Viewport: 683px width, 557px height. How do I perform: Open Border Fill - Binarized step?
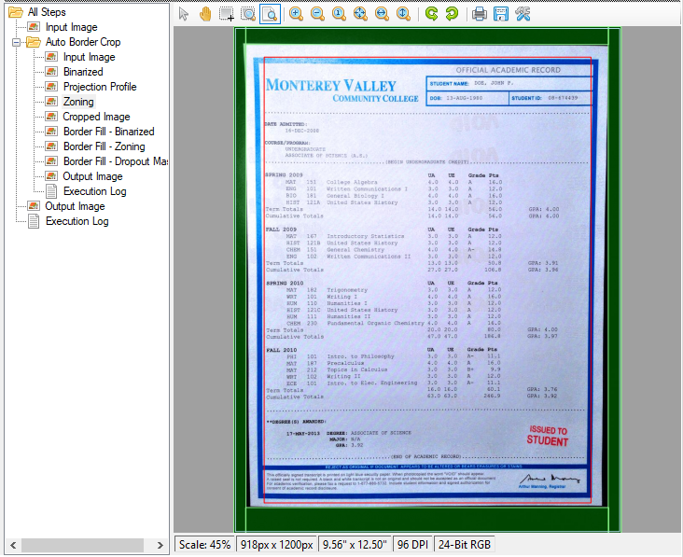coord(108,132)
